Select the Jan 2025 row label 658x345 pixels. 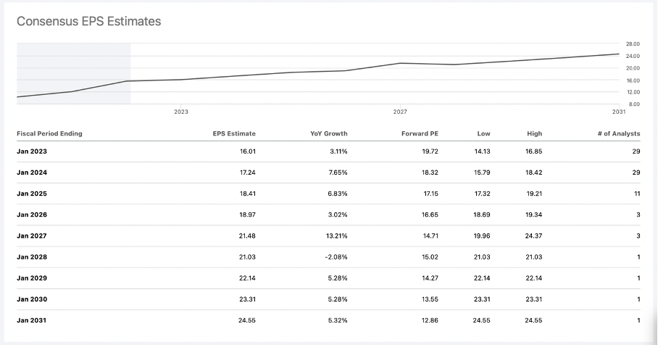point(32,194)
